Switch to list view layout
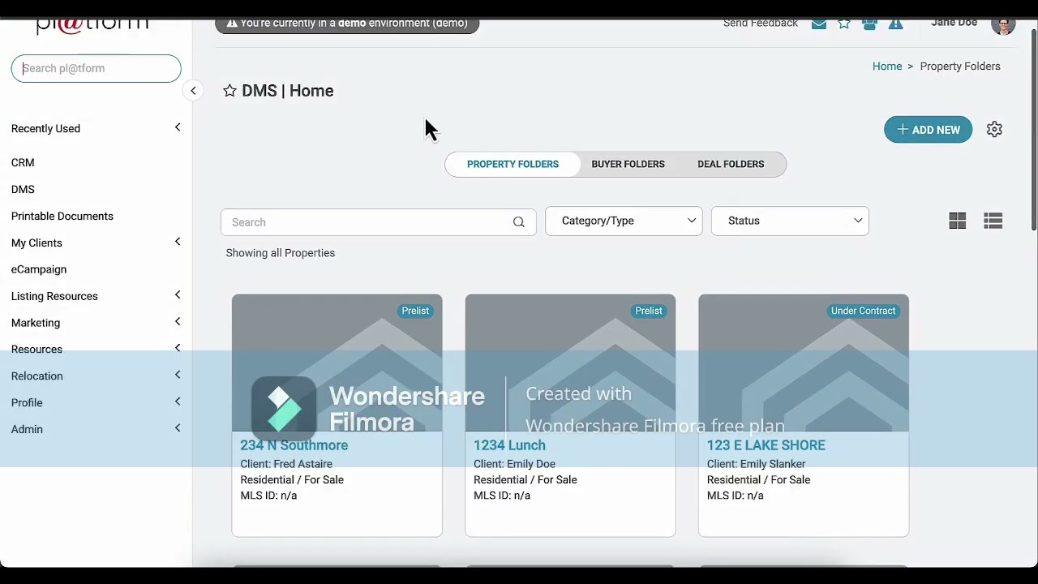Image resolution: width=1038 pixels, height=584 pixels. [993, 221]
